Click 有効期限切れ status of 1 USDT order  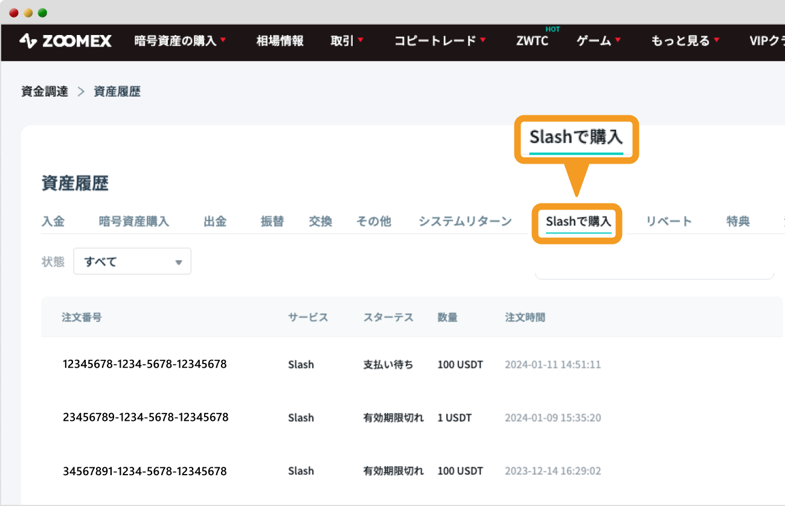coord(394,418)
